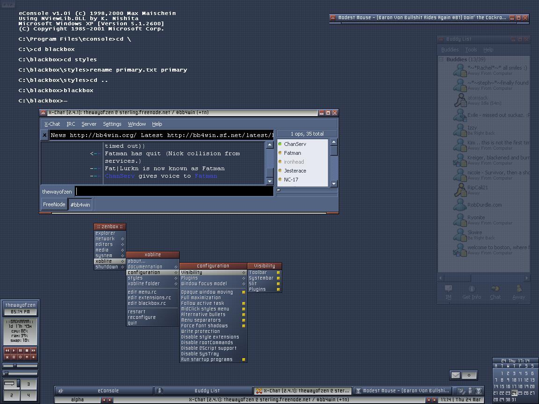This screenshot has height=404, width=539.
Task: Click the eConsole task in the taskbar
Action: click(104, 390)
